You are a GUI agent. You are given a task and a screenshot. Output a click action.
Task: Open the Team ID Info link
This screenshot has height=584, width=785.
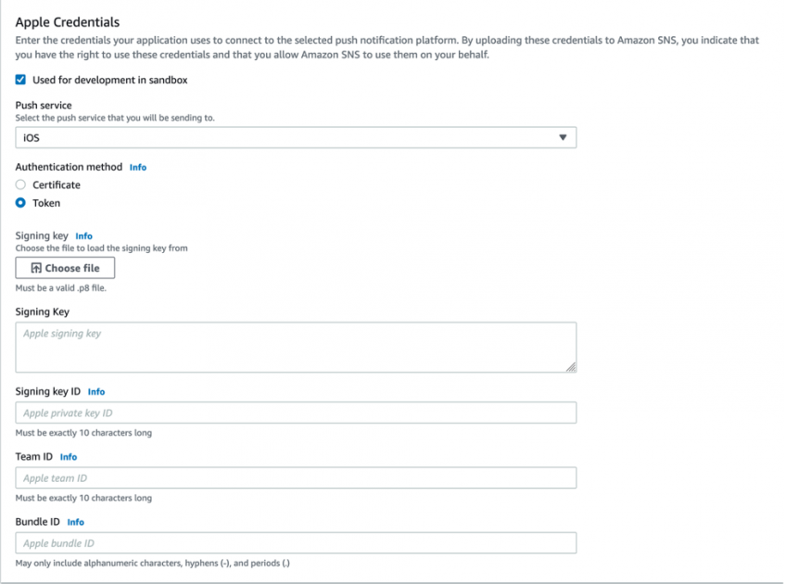[69, 456]
